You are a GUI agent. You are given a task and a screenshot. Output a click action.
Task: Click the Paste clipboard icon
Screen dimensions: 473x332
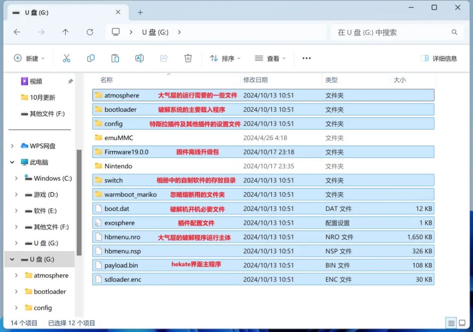pos(115,58)
